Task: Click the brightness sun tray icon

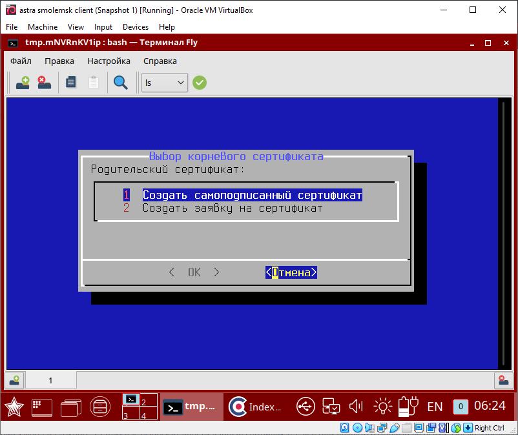Action: (382, 407)
